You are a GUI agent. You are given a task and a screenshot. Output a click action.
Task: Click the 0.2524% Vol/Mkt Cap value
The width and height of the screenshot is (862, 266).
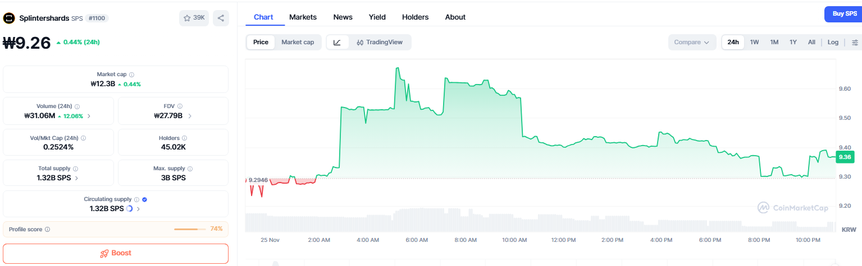58,147
